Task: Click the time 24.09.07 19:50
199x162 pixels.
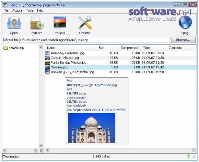Action: (x=153, y=72)
